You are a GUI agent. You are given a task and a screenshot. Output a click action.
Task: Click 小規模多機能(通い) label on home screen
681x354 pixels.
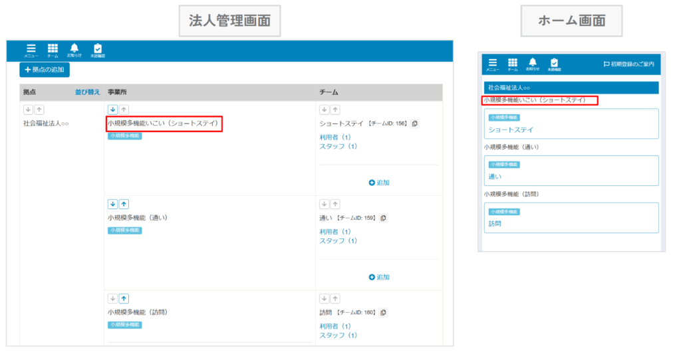click(x=511, y=147)
